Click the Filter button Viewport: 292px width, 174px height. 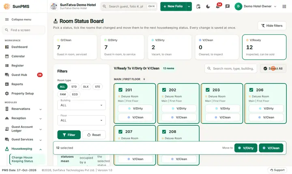[69, 135]
